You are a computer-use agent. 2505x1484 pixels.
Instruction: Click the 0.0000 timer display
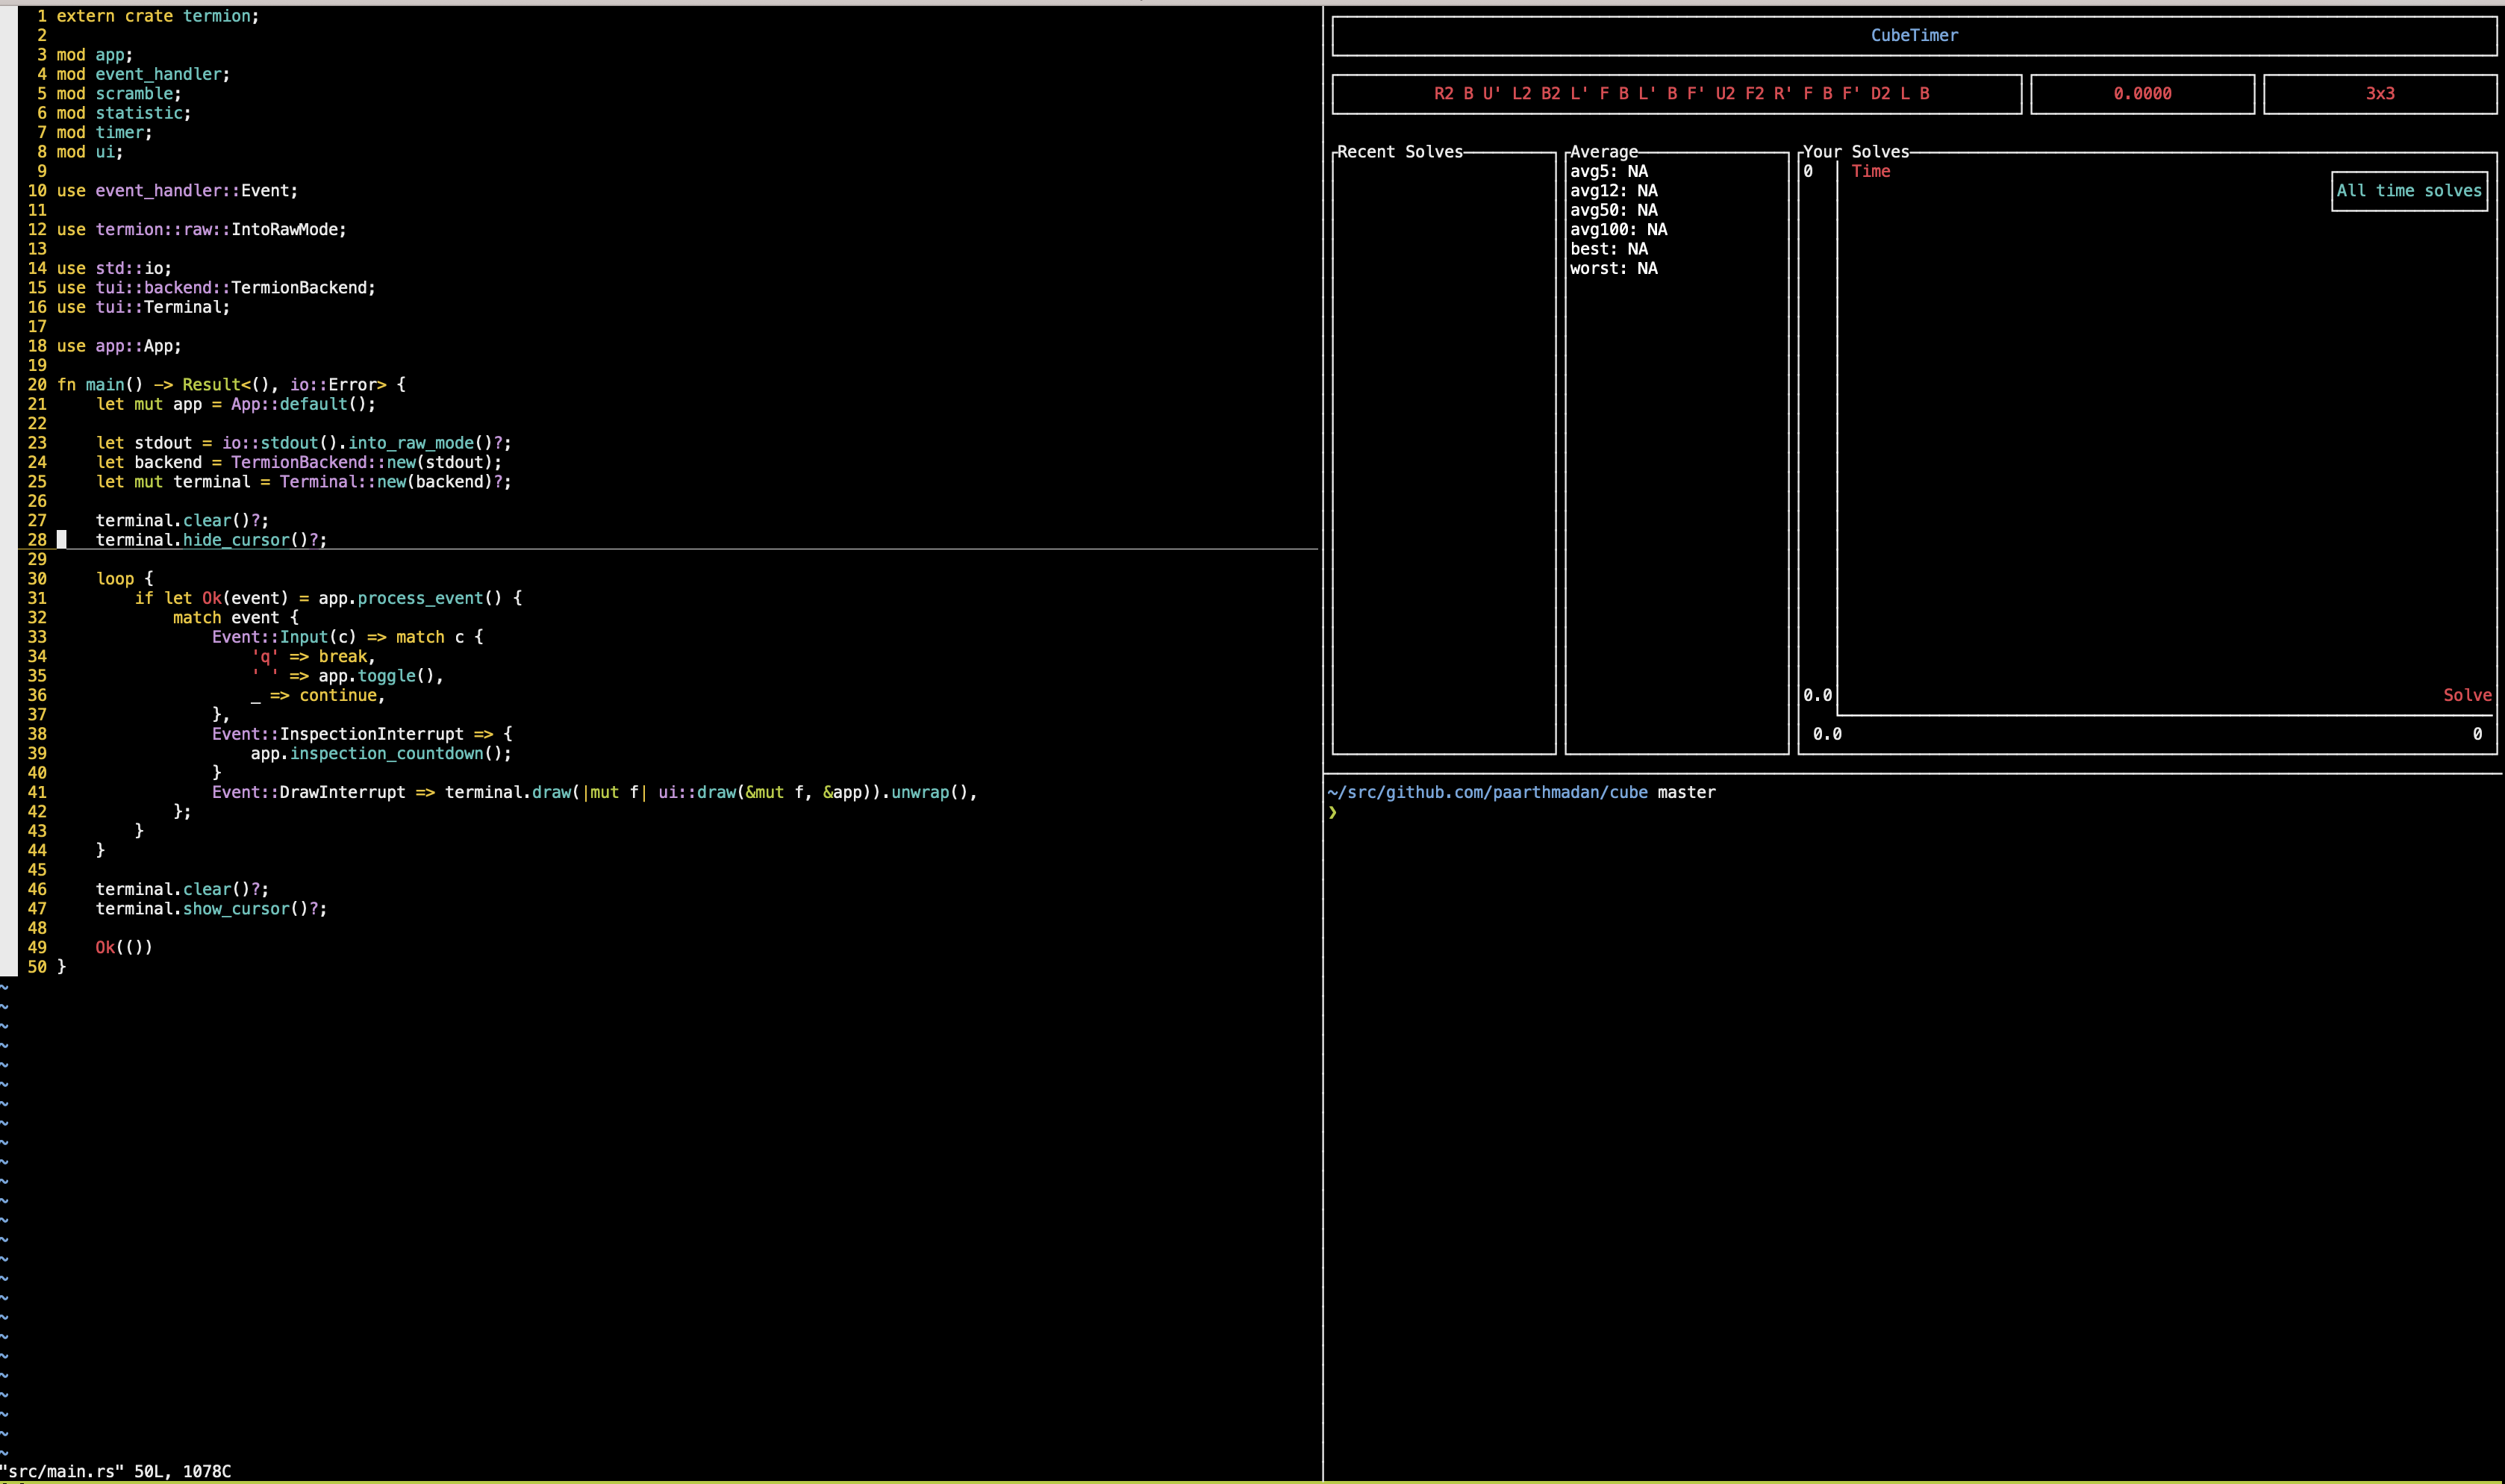point(2141,94)
